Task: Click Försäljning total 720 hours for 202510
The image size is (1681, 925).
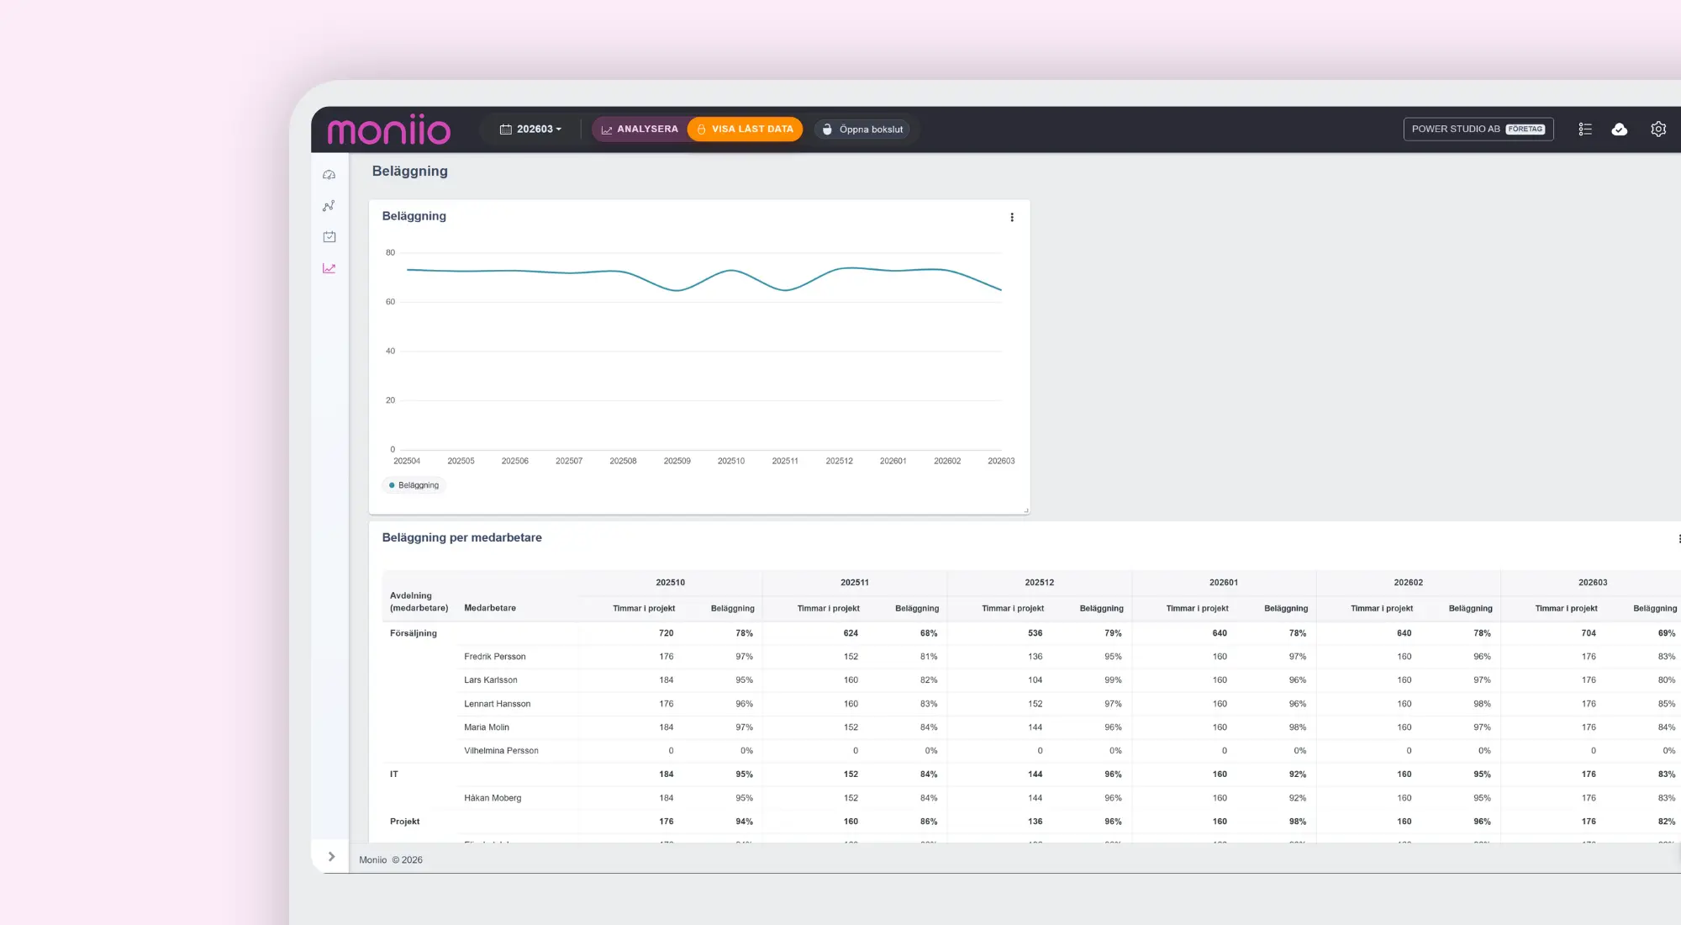Action: click(667, 633)
